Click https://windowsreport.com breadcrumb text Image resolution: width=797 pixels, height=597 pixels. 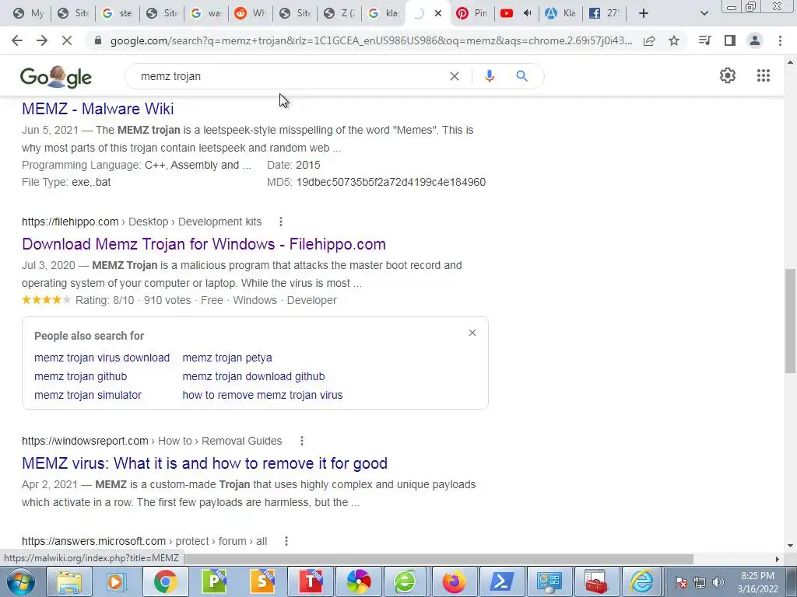point(85,442)
